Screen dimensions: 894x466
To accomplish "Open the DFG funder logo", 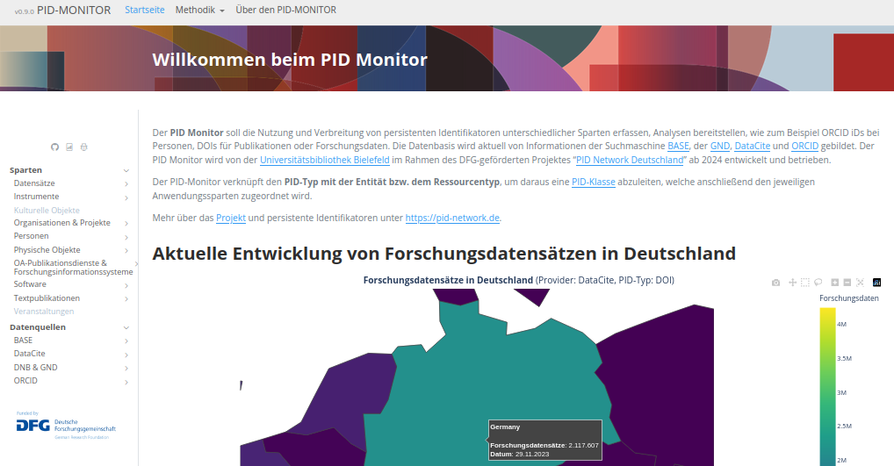I will [66, 426].
